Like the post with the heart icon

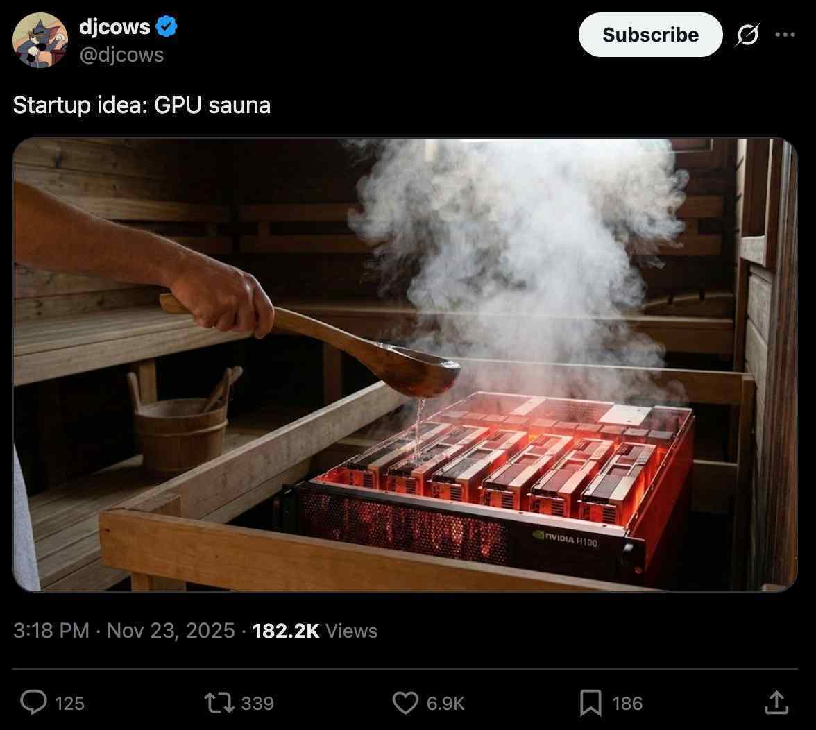[405, 702]
